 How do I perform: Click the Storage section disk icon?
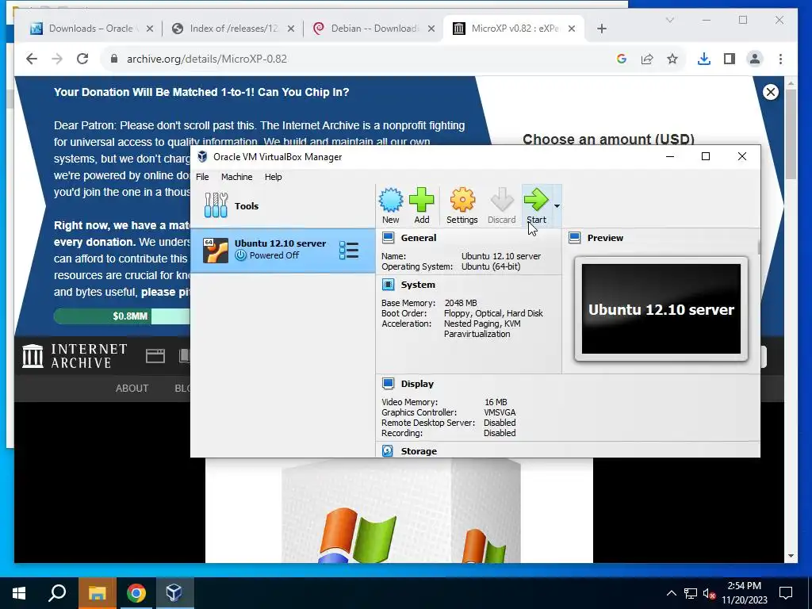tap(388, 450)
